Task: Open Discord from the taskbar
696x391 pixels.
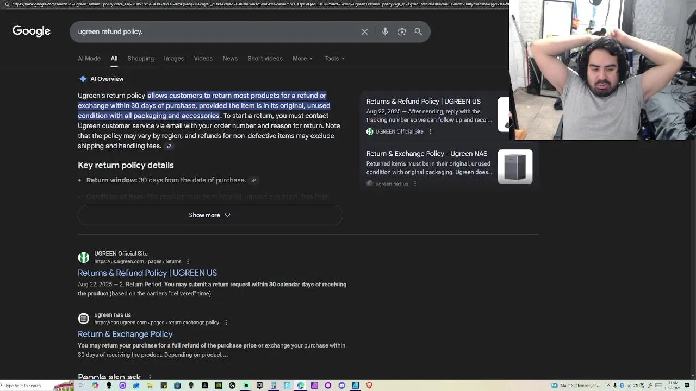Action: (342, 386)
